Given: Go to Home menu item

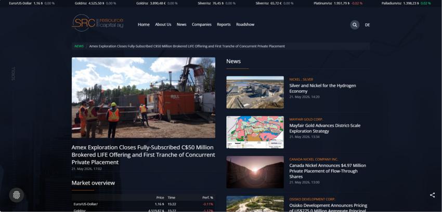Looking at the screenshot, I should pyautogui.click(x=144, y=24).
